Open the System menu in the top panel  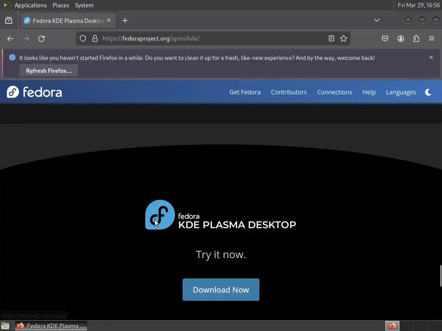pos(84,5)
